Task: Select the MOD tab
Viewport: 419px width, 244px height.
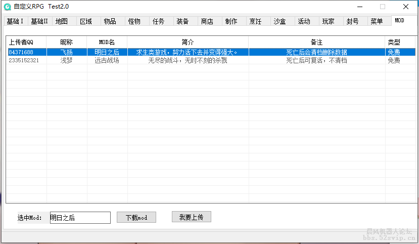Action: 404,21
